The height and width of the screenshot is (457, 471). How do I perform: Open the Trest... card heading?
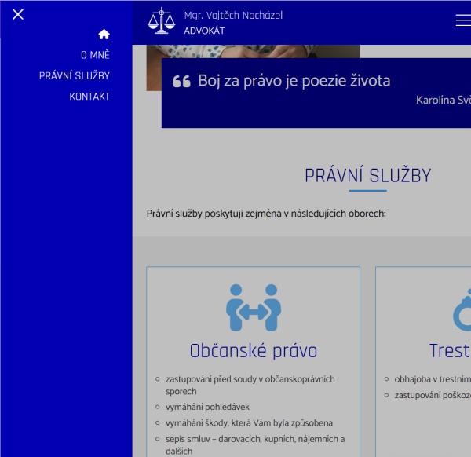coord(450,351)
